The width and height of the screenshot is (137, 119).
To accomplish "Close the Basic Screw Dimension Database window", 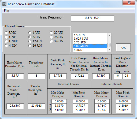I will click(129, 3).
